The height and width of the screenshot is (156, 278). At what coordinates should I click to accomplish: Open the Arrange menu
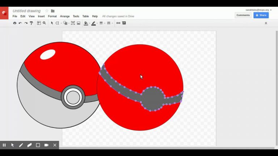pyautogui.click(x=65, y=16)
